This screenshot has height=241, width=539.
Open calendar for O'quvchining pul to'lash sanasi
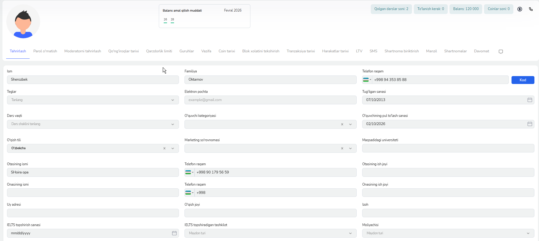[x=530, y=124]
